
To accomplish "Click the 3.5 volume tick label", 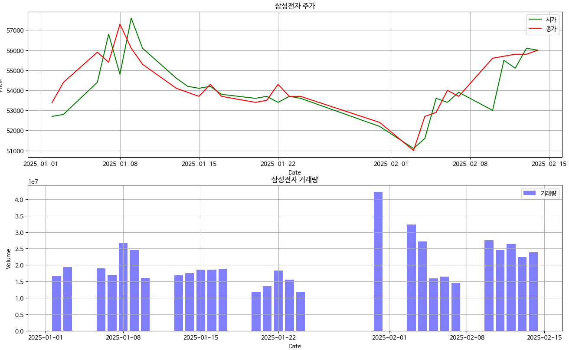I will (20, 216).
